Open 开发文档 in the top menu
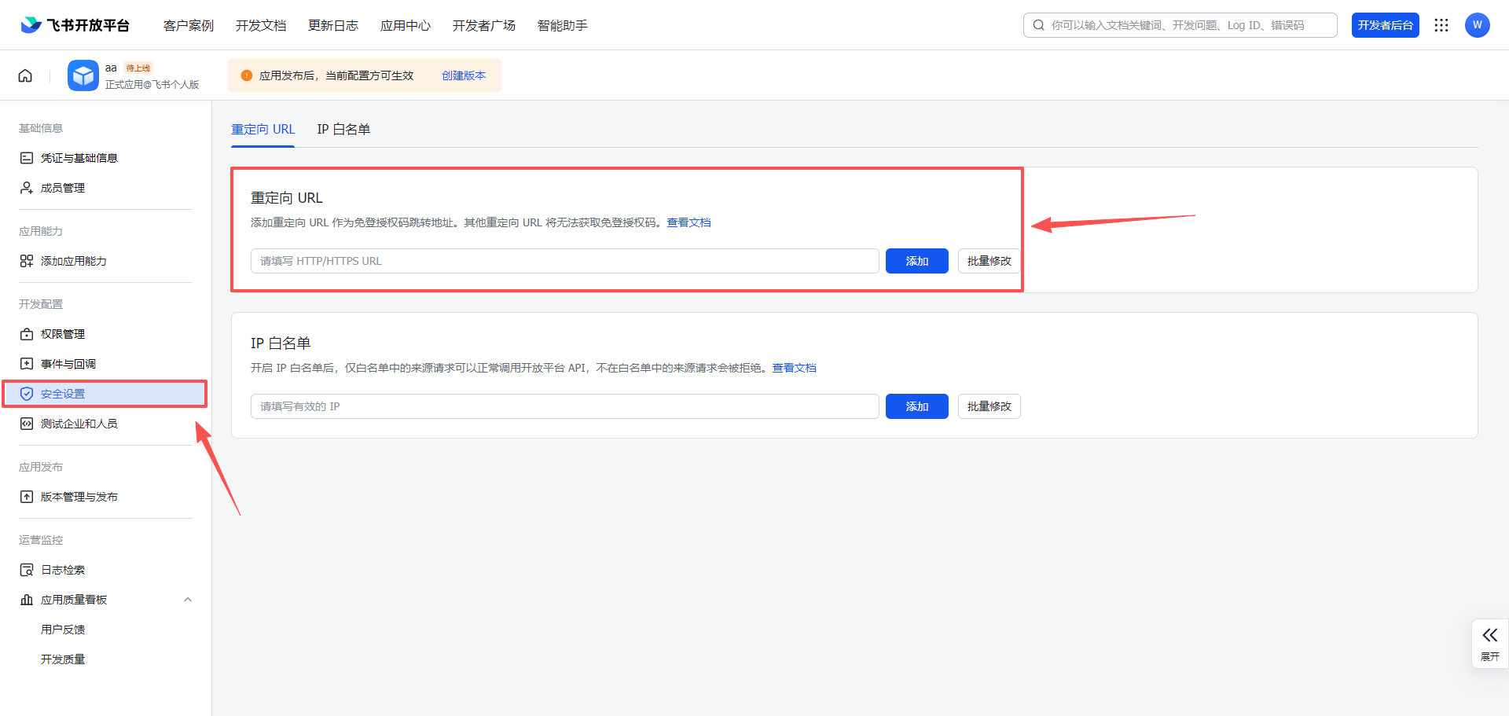The width and height of the screenshot is (1509, 716). (x=261, y=25)
